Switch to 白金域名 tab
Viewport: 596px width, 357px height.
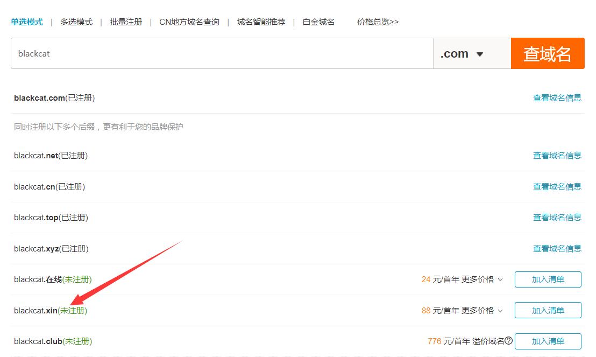pos(318,22)
